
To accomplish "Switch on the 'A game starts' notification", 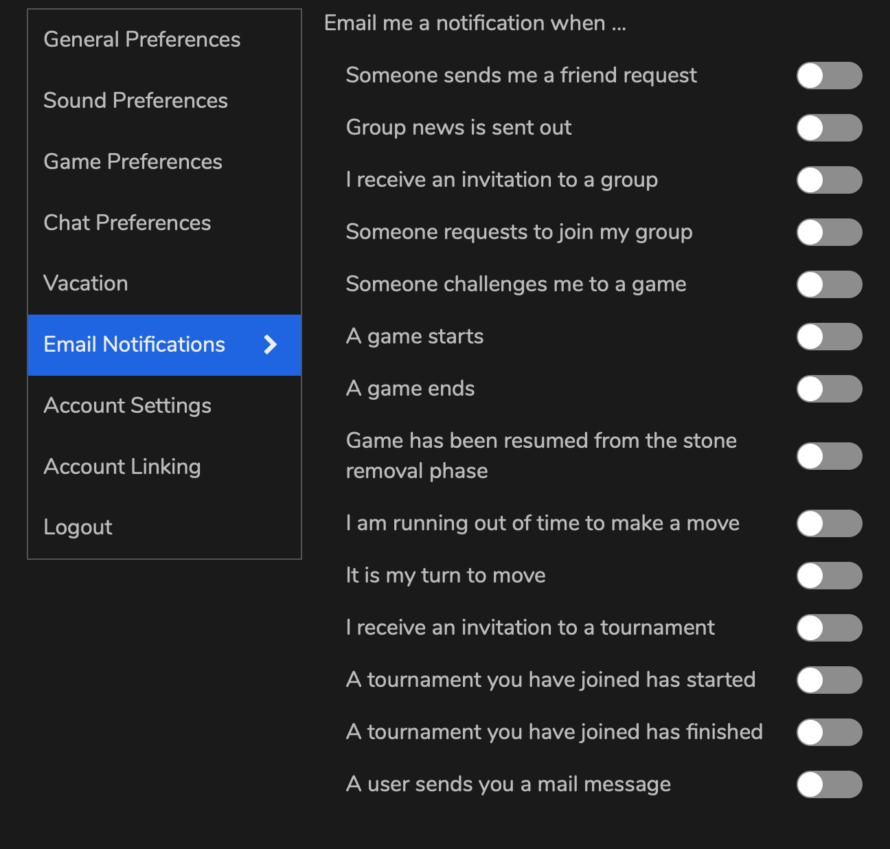I will point(829,337).
